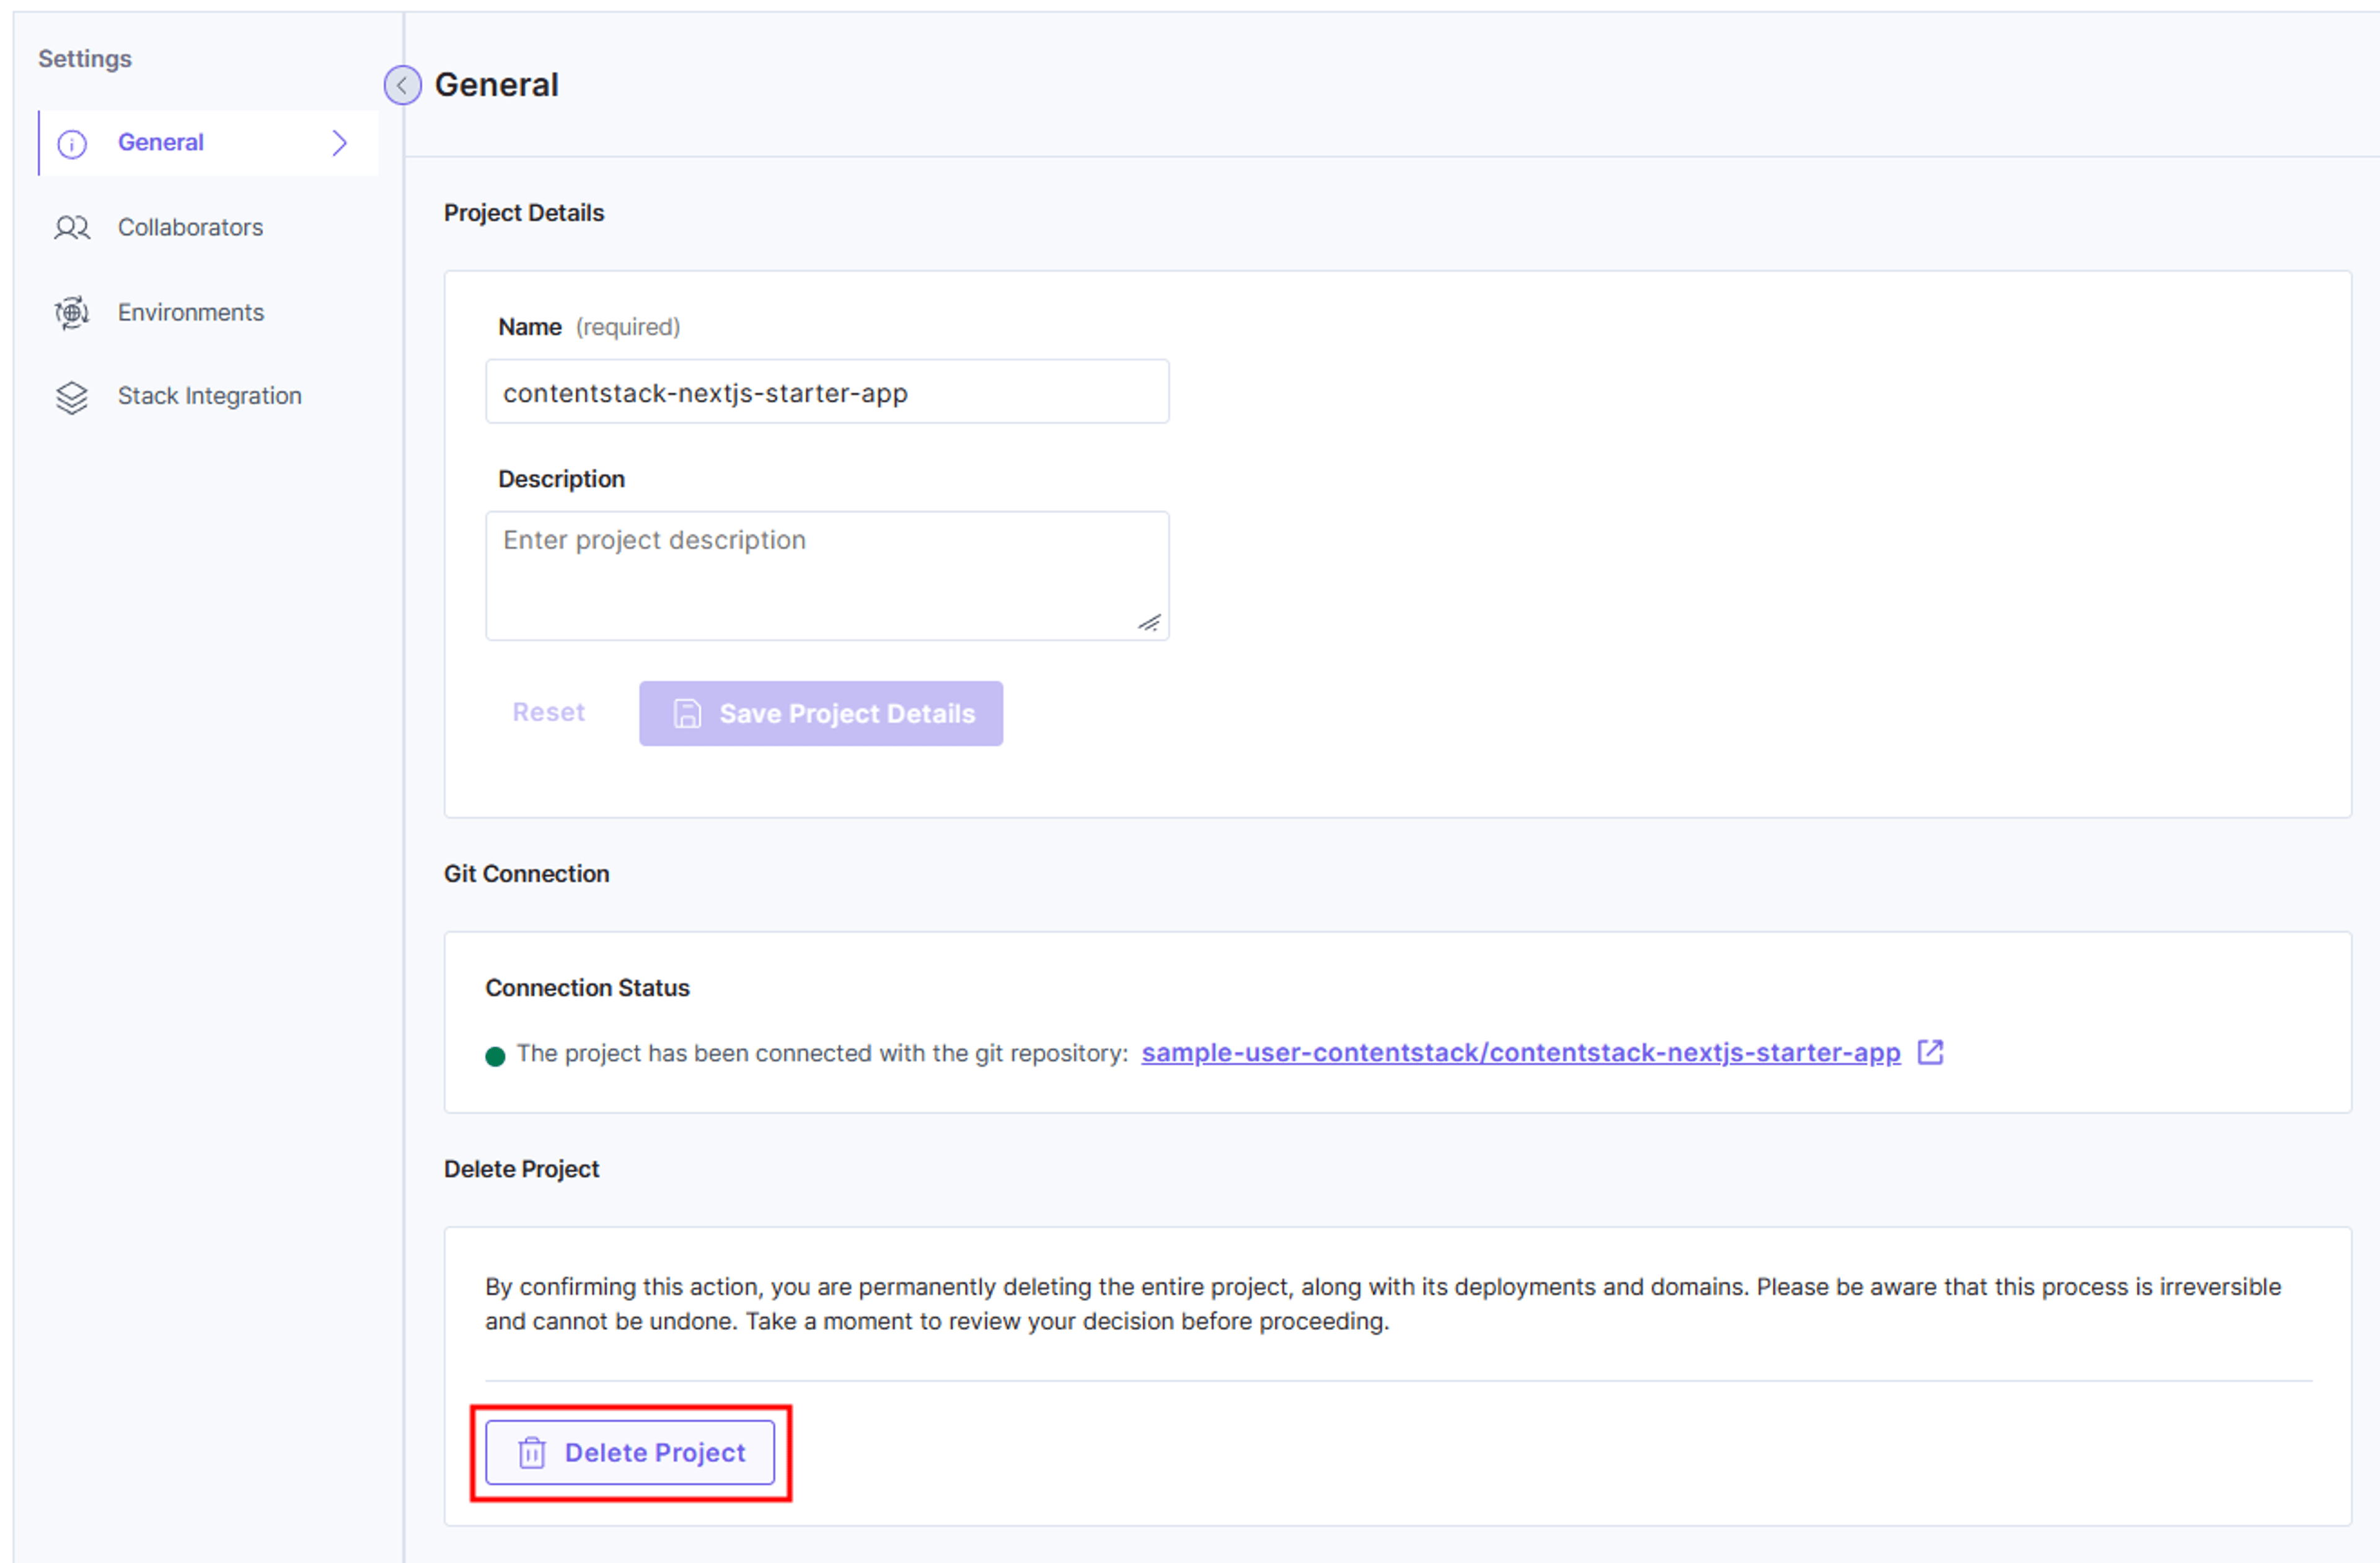2380x1563 pixels.
Task: Click the save disk icon
Action: click(687, 713)
